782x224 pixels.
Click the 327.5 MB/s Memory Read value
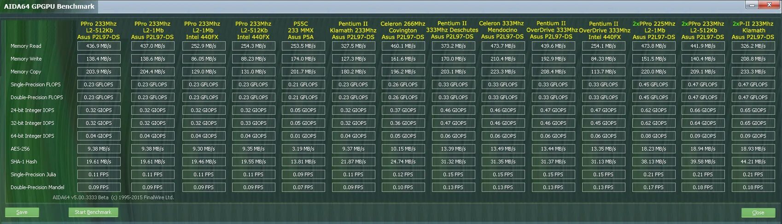[353, 46]
